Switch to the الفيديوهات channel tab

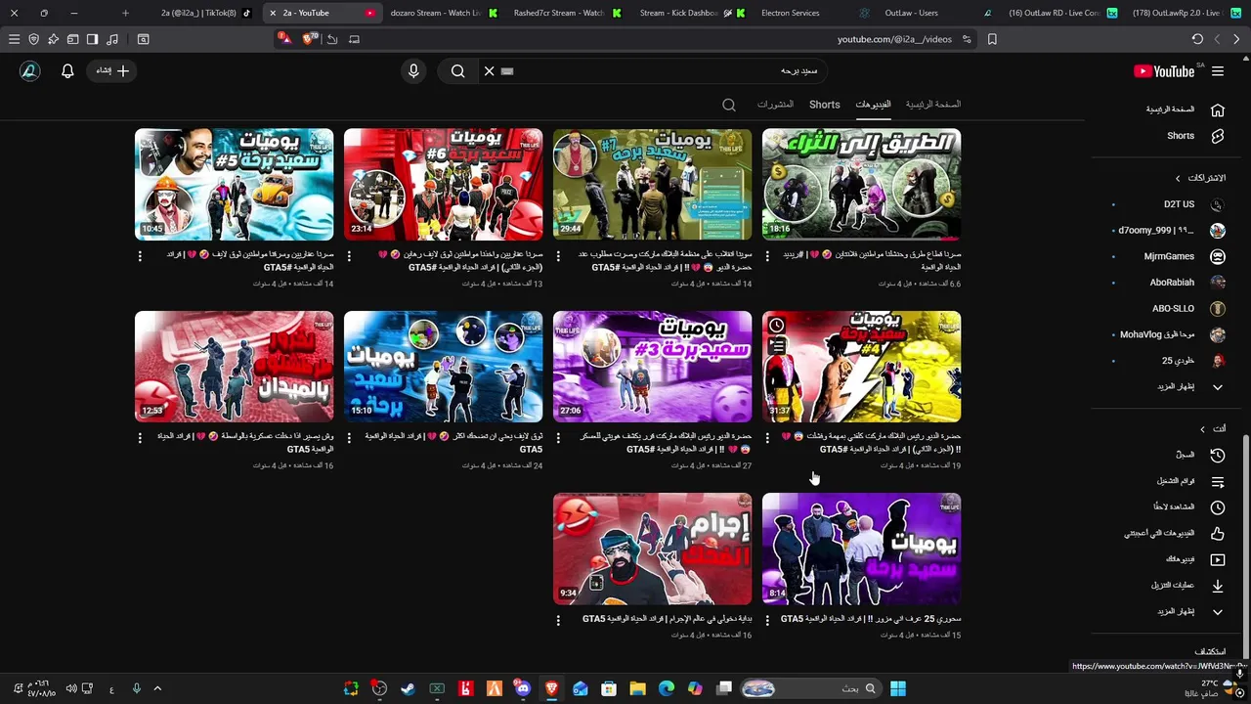tap(873, 105)
